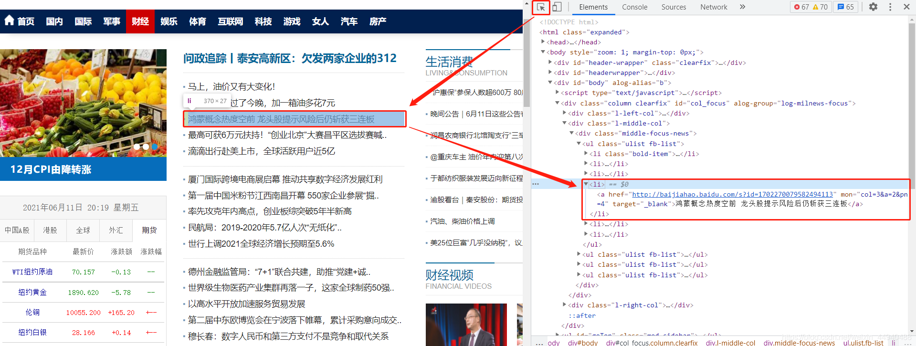Open article 马上，油价又有大变化
916x346 pixels.
coord(232,86)
